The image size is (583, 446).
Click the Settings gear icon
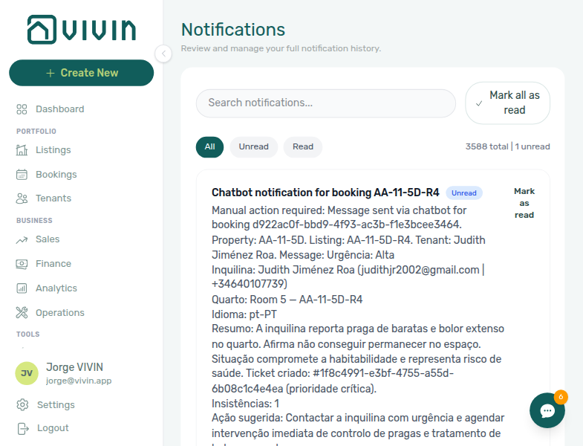tap(23, 404)
